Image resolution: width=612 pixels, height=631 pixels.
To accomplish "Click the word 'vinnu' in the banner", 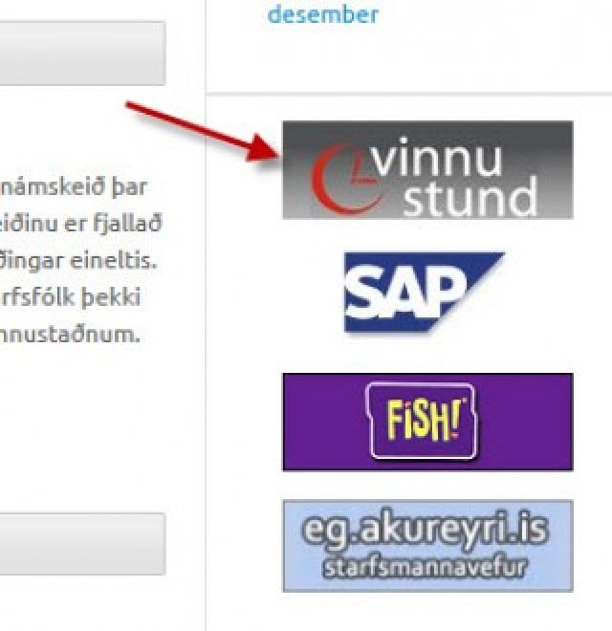I will click(437, 157).
